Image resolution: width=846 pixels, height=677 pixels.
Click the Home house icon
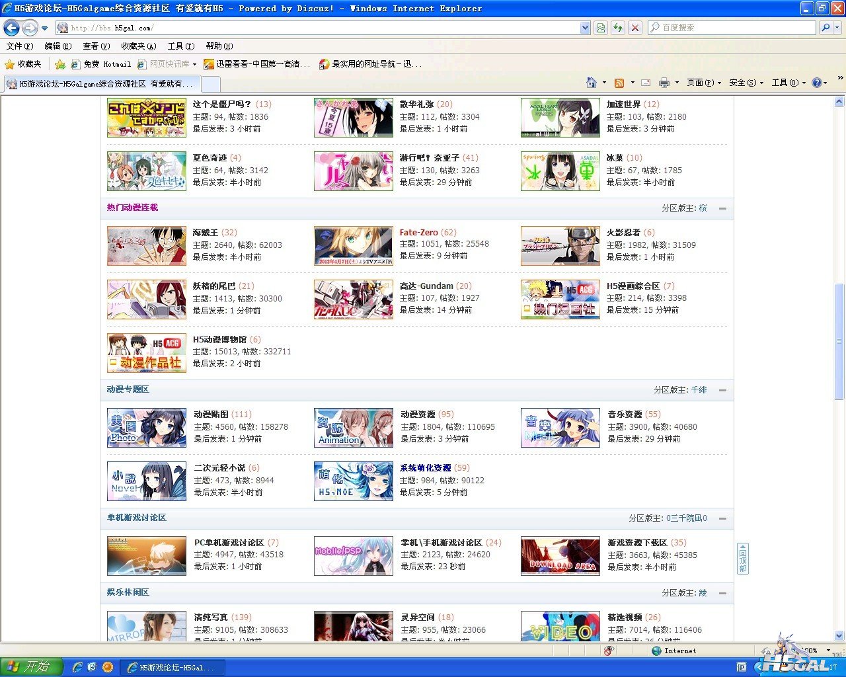click(592, 83)
